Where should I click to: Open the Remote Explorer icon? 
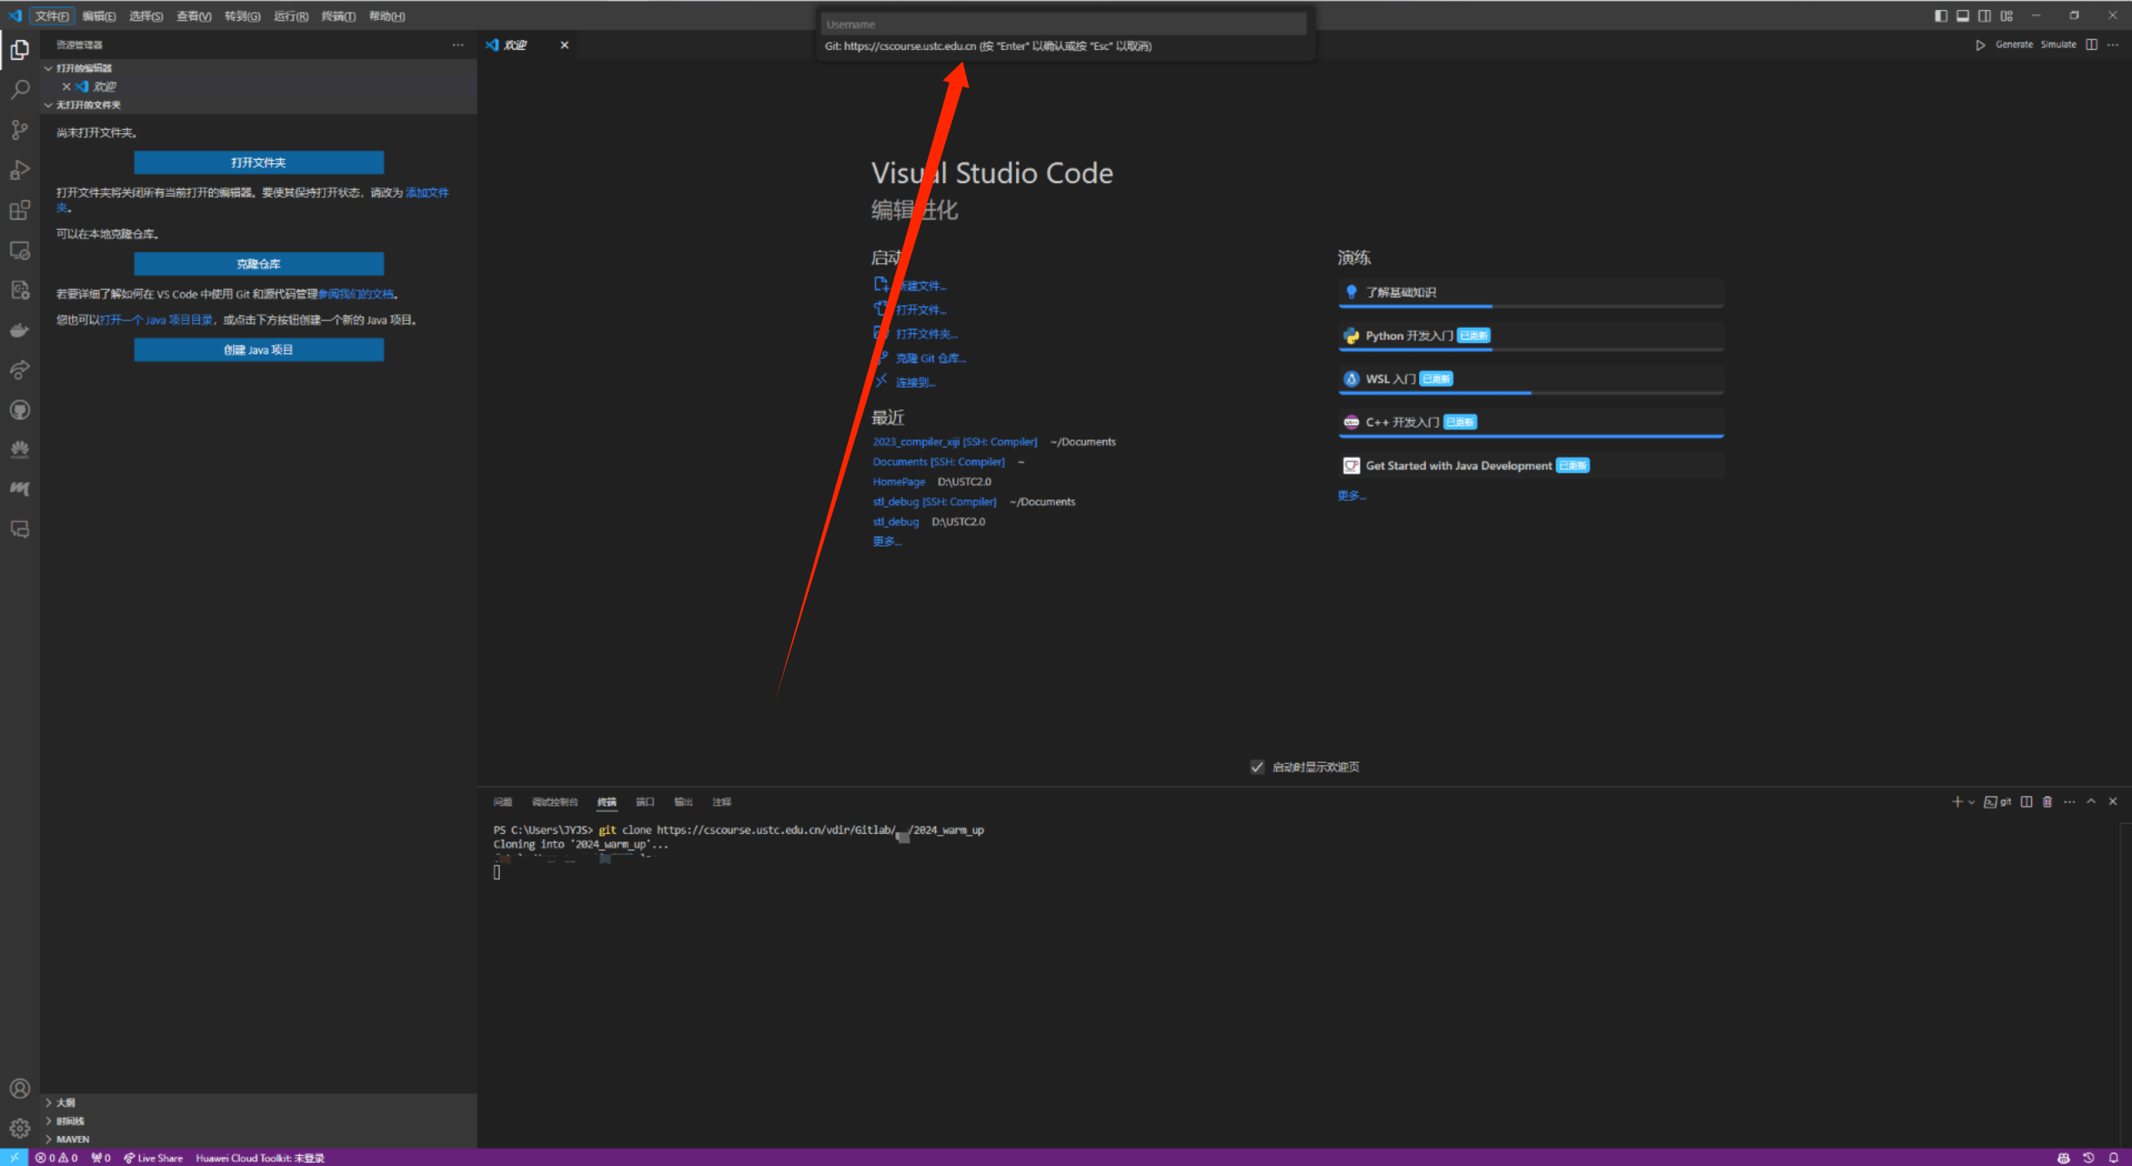[x=20, y=250]
